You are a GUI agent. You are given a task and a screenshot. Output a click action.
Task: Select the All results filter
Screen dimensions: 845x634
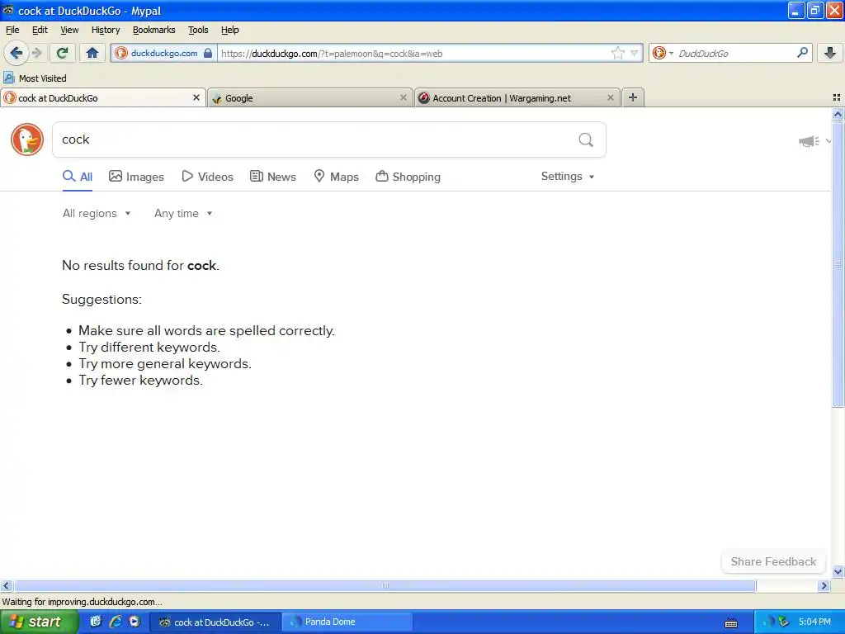point(78,177)
